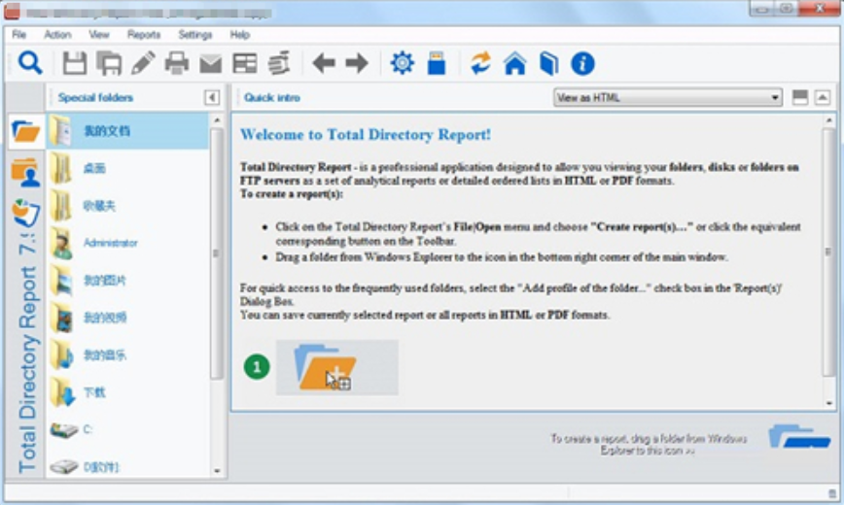Click the single floppy save icon

(x=75, y=63)
